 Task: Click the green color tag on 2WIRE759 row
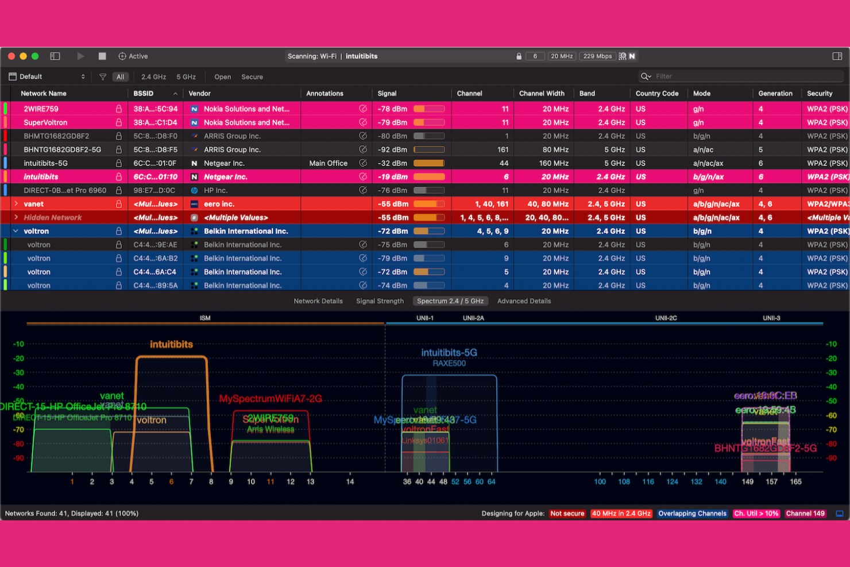(x=5, y=109)
